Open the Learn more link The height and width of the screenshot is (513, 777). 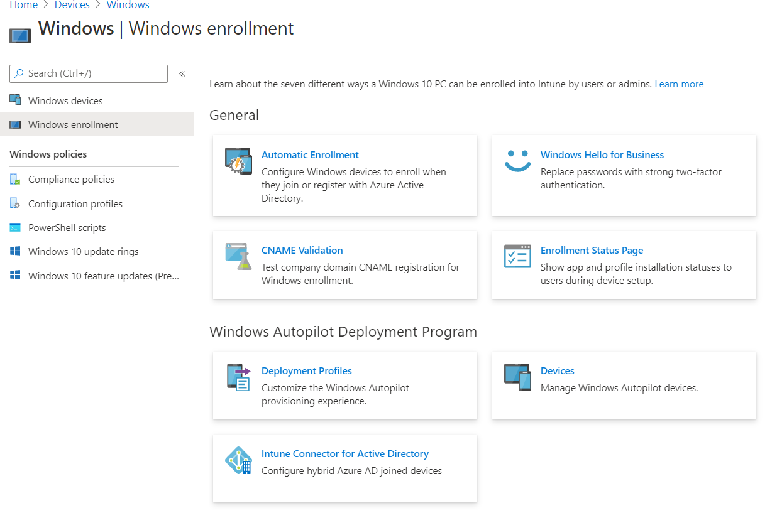(x=679, y=84)
